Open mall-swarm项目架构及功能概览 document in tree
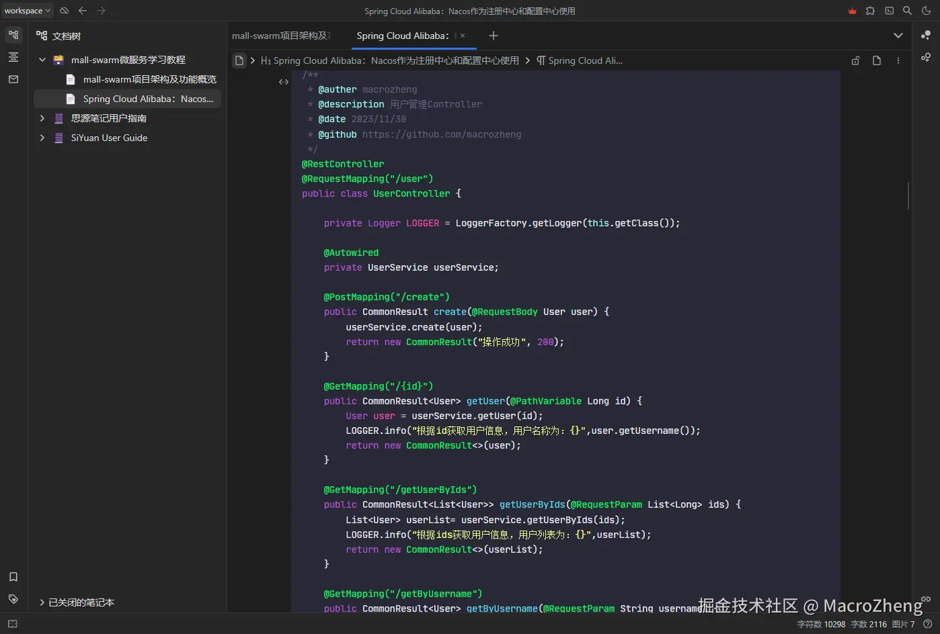The height and width of the screenshot is (634, 940). pyautogui.click(x=149, y=79)
